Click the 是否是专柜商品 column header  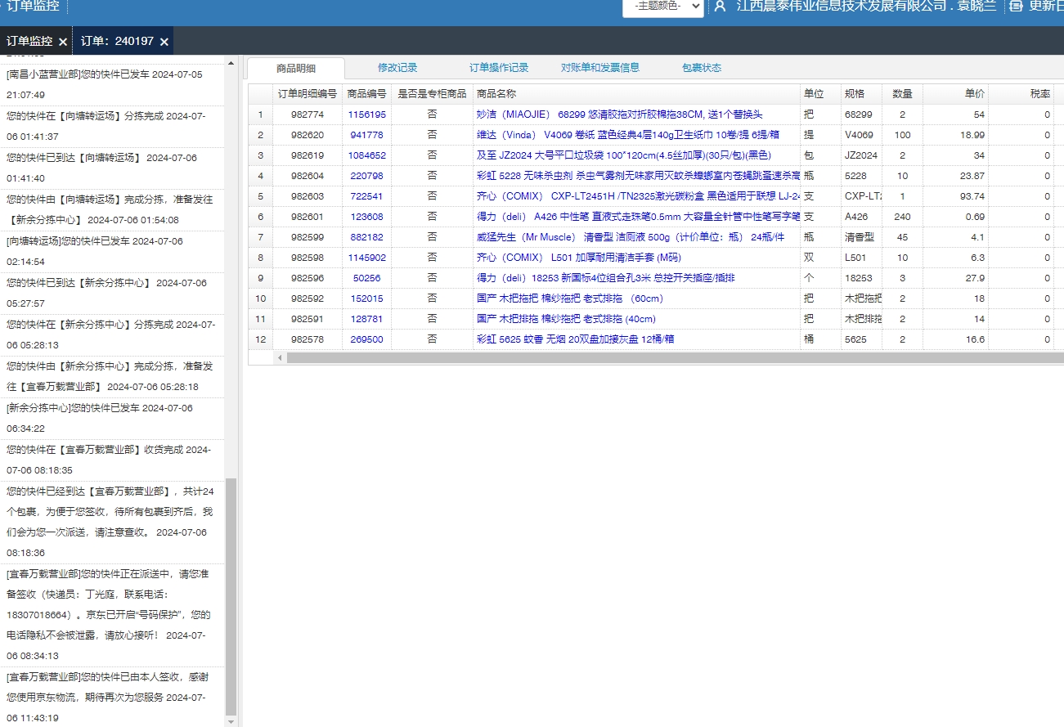pos(432,94)
